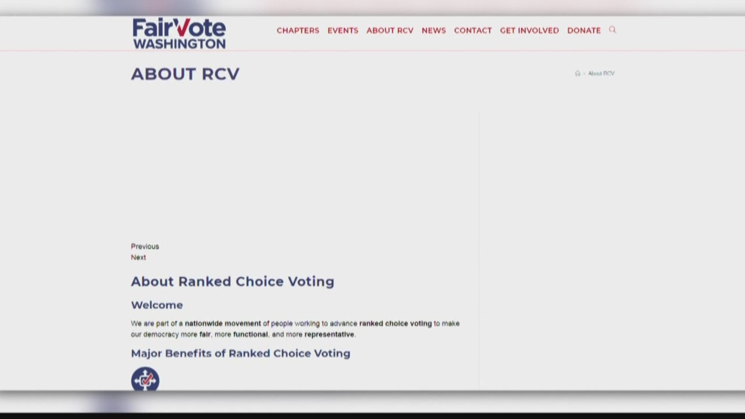Click the GET INVOLVED link
745x419 pixels.
tap(528, 29)
